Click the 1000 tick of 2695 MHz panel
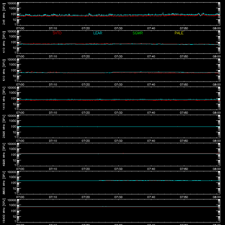Image resolution: width=225 pixels, height=225 pixels. pyautogui.click(x=13, y=121)
